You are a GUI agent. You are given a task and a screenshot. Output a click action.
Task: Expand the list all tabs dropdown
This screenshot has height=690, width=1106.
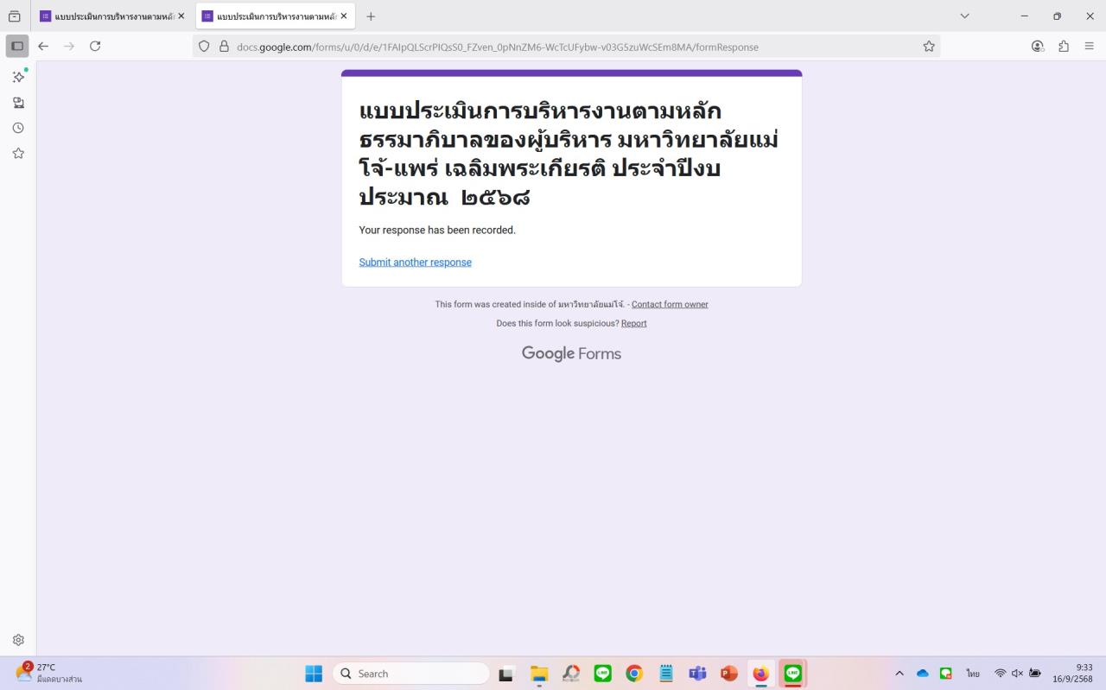(965, 16)
